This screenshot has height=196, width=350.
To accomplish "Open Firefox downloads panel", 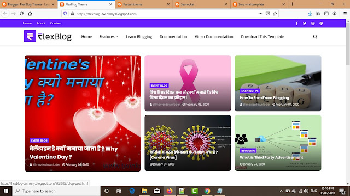I will pos(310,14).
